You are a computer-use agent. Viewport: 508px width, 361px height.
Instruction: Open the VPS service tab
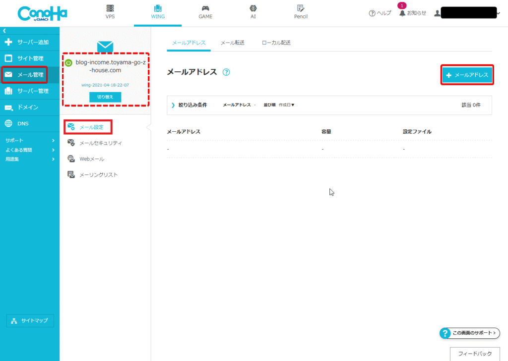click(x=110, y=12)
